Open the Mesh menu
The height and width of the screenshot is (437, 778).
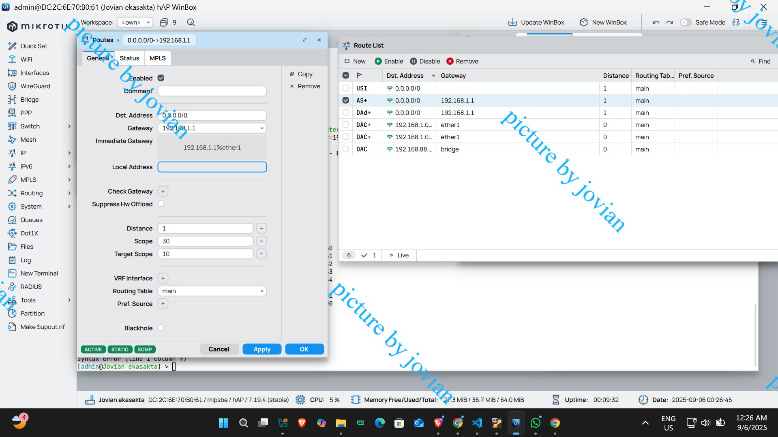28,140
